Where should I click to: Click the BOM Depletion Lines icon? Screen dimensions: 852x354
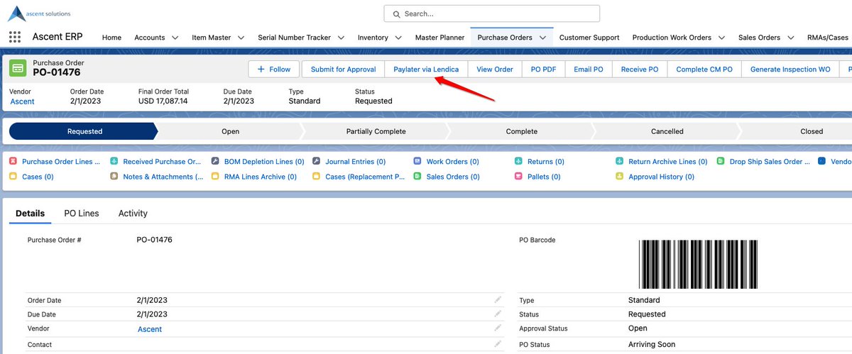[215, 162]
